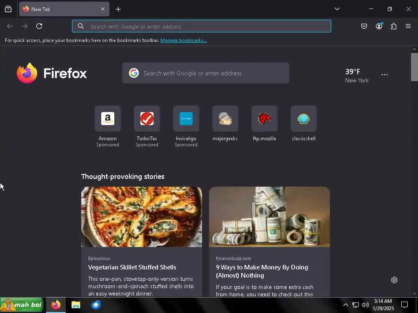Click the page's Google search box
Screen dimensions: 418x313
[x=206, y=73]
